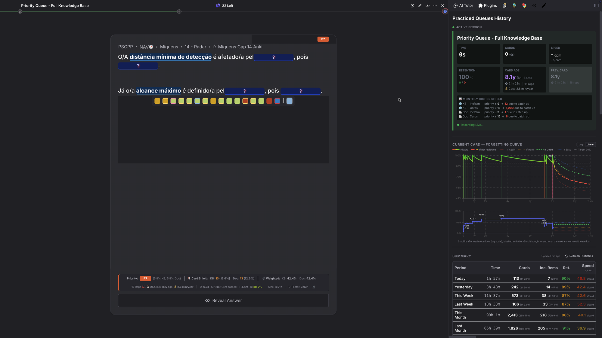The image size is (602, 338).
Task: Open the Plugins menu
Action: click(x=487, y=5)
